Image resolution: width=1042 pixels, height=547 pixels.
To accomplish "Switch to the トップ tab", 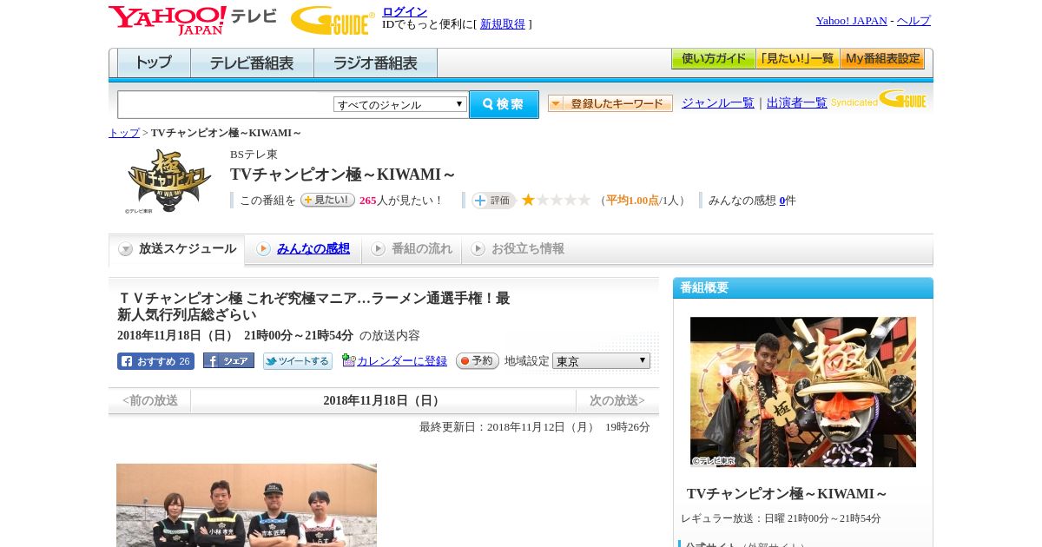I will pyautogui.click(x=154, y=63).
